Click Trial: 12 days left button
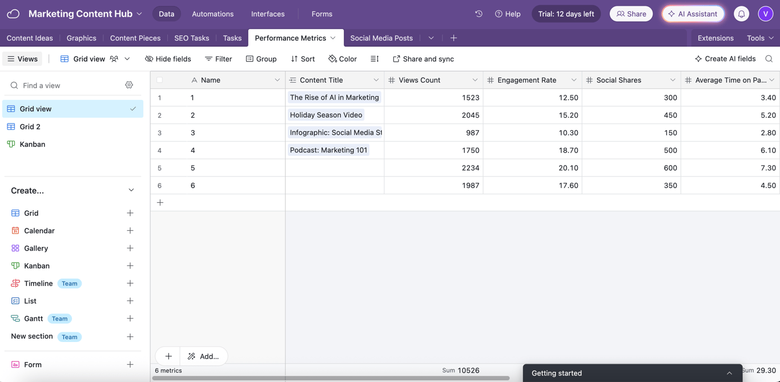 [566, 14]
